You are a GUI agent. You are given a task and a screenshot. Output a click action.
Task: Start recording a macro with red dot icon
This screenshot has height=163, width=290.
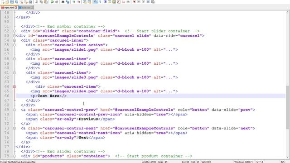click(x=134, y=2)
